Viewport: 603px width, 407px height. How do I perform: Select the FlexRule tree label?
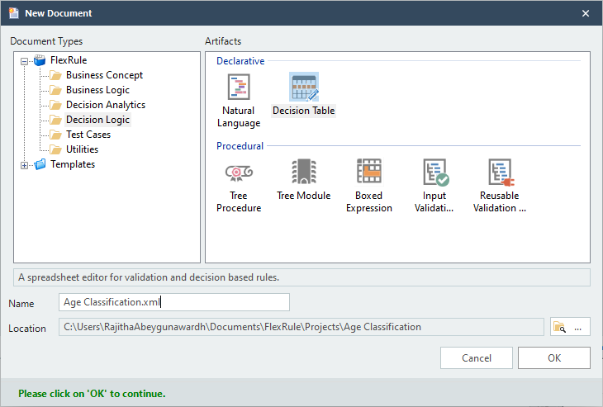pyautogui.click(x=69, y=60)
